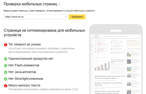Select the 'Тег viewport не указан' text

pyautogui.click(x=25, y=44)
